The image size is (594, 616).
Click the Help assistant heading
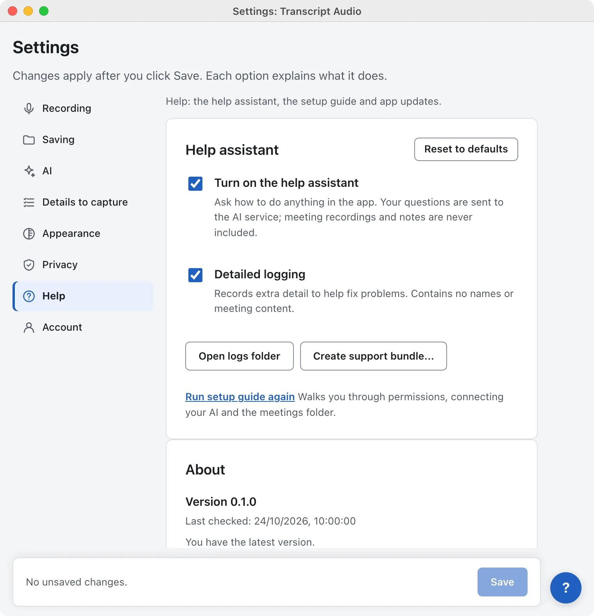tap(232, 150)
